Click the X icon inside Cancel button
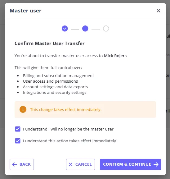Screen dimensions: 170x179 71,164
